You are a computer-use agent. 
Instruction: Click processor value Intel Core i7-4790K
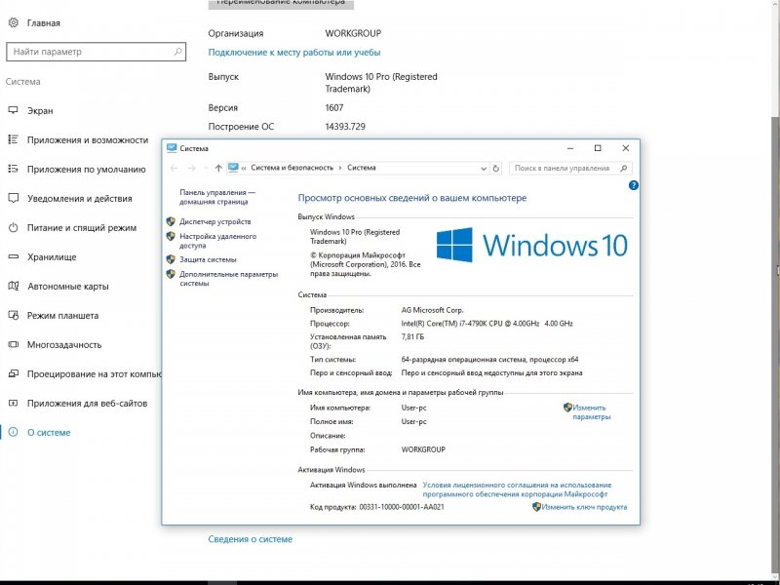[487, 324]
